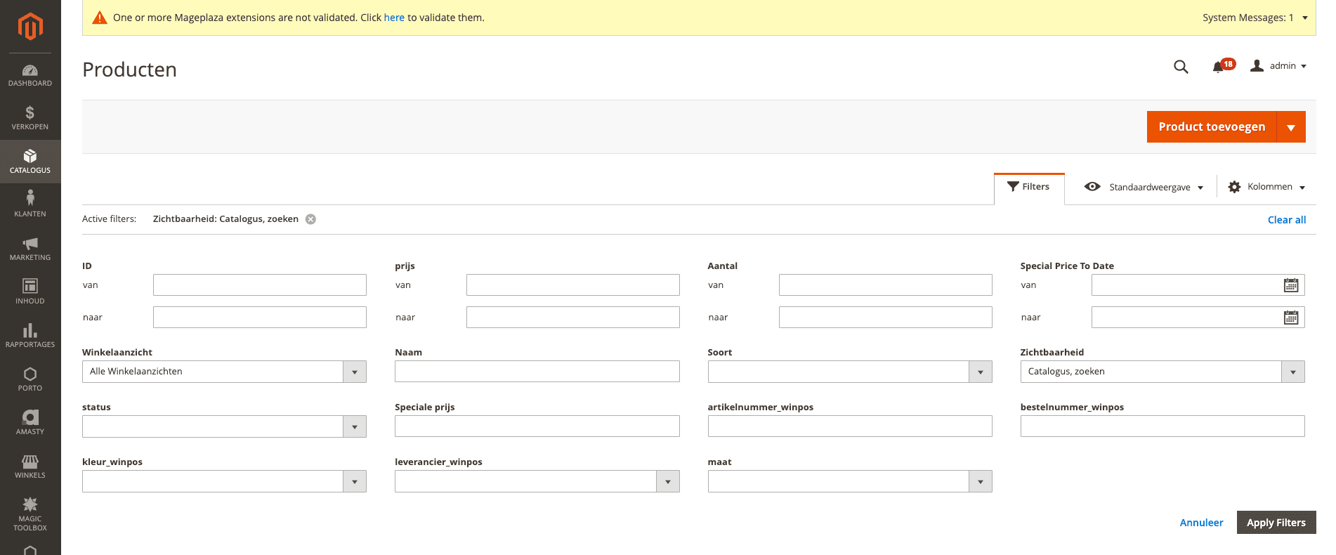Open the Rapportages reports menu
Screen dimensions: 1336x555
[x=30, y=335]
